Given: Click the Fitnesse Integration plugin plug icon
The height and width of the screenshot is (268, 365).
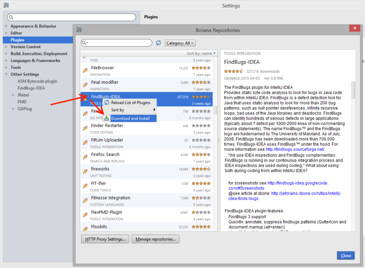Looking at the screenshot, I should 86,200.
